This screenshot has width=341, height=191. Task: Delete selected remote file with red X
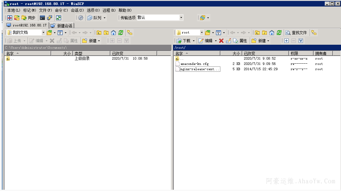tap(221, 41)
